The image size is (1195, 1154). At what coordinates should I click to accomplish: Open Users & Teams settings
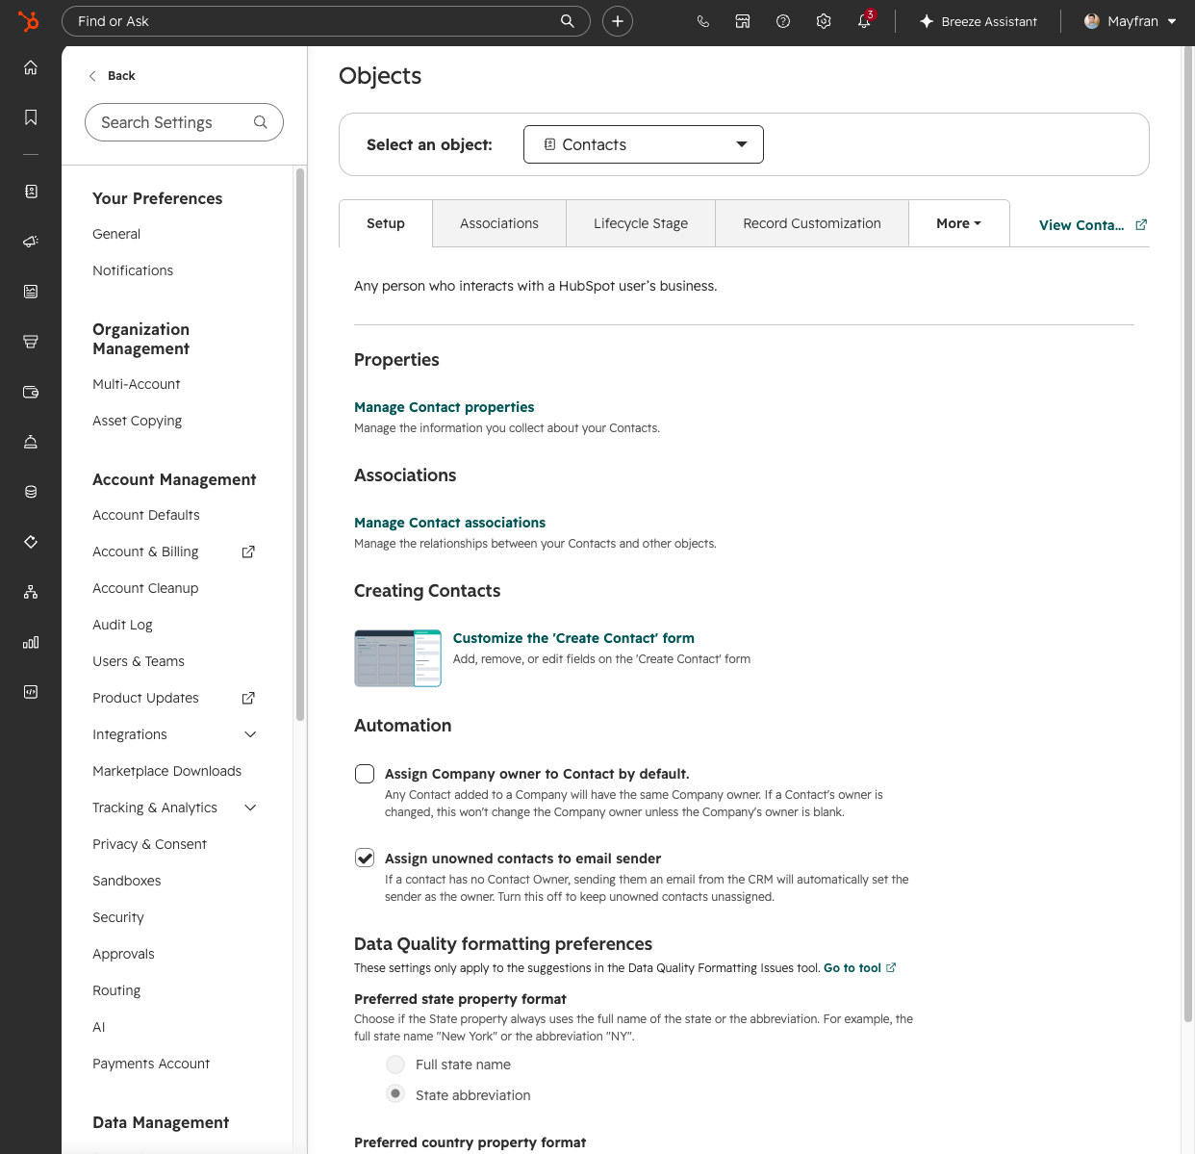click(139, 661)
